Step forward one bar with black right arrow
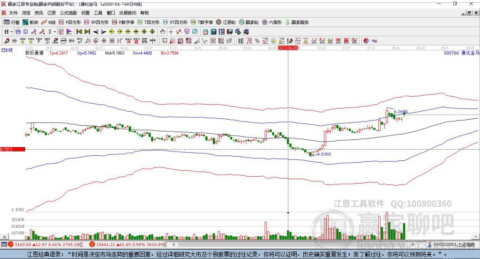Viewport: 480px width, 259px height. 104,32
